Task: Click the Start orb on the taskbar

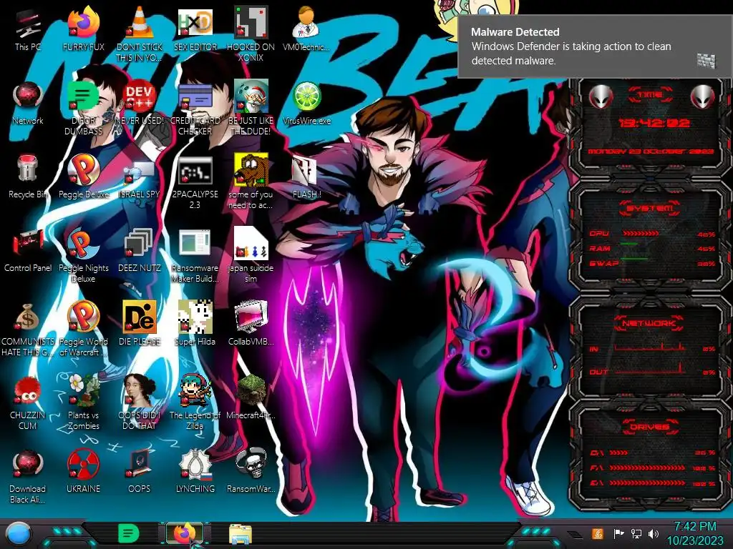Action: (x=19, y=534)
